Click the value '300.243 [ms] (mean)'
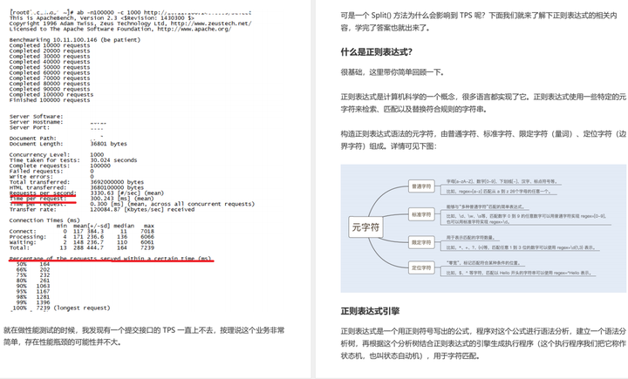The height and width of the screenshot is (379, 628). [x=122, y=199]
